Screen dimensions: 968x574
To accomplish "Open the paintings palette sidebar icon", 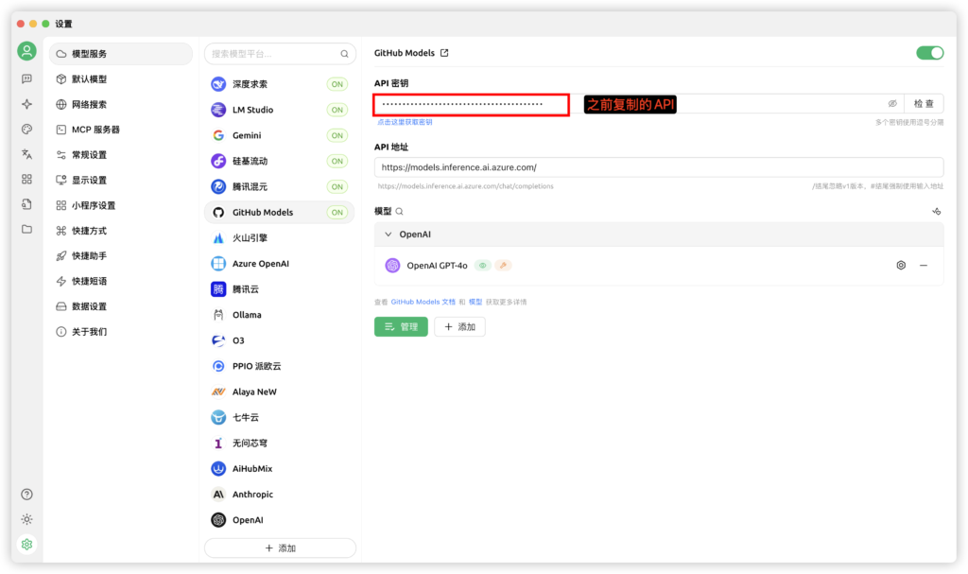I will 26,130.
